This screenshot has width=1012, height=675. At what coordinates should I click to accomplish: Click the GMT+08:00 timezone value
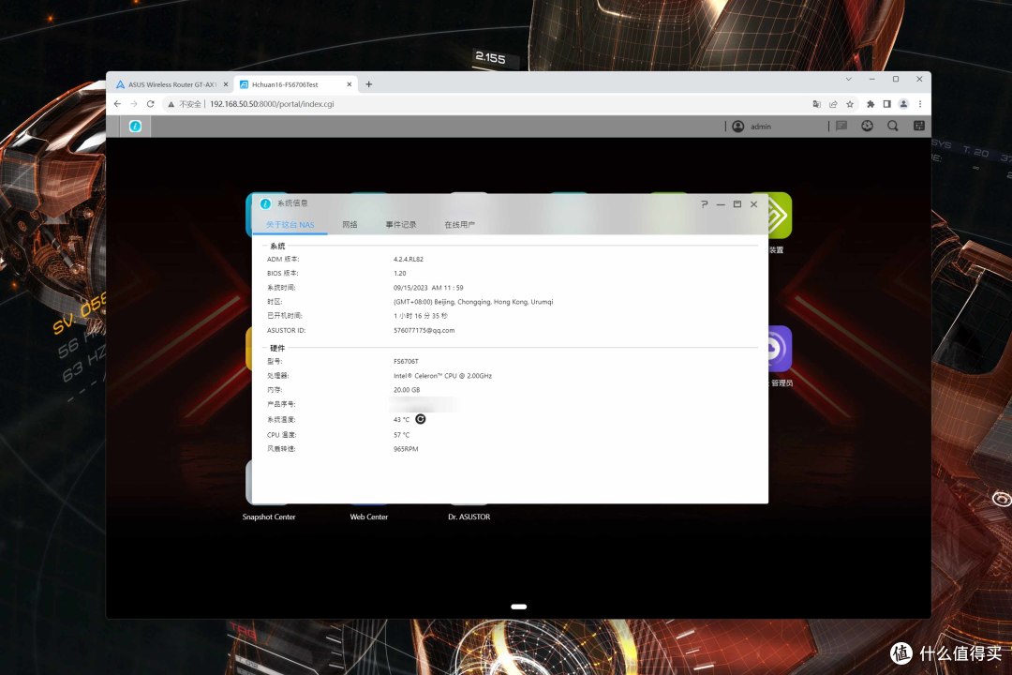click(473, 302)
